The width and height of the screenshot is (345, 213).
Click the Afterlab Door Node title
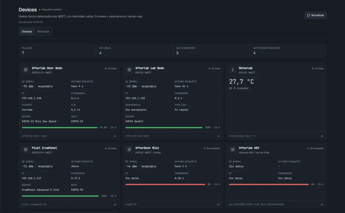[47, 68]
